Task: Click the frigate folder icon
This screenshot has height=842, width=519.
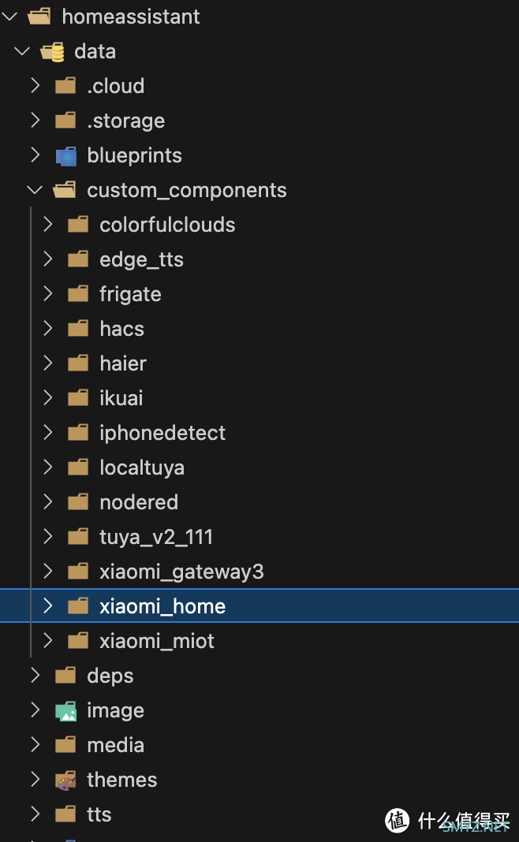Action: (x=78, y=294)
